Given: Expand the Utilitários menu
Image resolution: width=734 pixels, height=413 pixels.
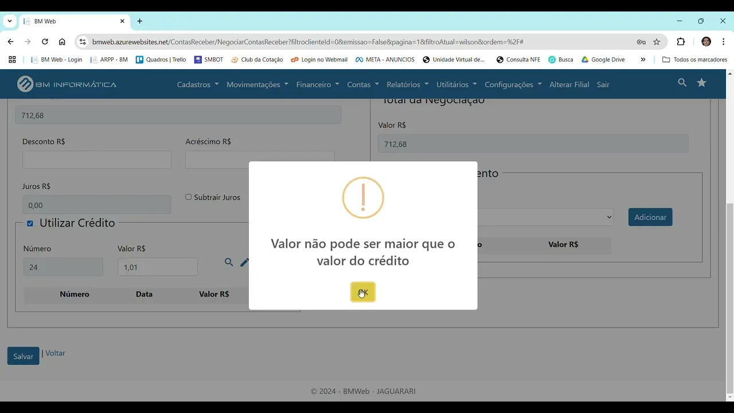Looking at the screenshot, I should click(456, 84).
